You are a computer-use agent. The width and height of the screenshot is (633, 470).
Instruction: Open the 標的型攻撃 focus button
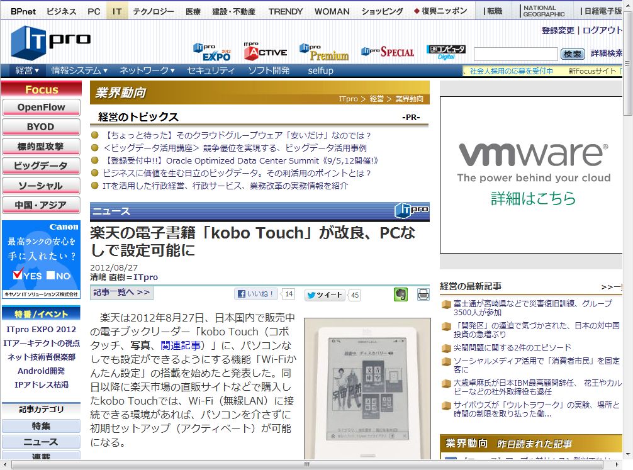tap(41, 147)
